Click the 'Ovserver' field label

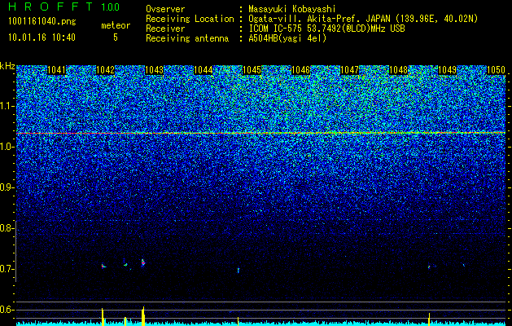(x=165, y=9)
